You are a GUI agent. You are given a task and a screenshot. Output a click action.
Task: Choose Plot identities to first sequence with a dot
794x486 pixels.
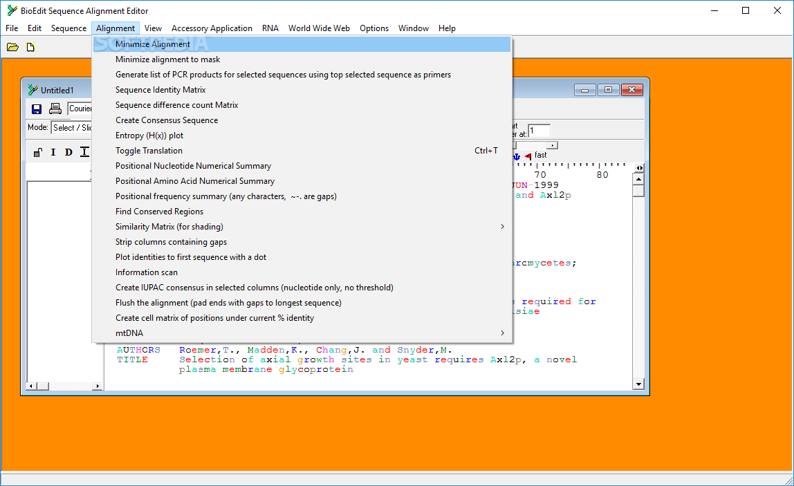[302, 257]
